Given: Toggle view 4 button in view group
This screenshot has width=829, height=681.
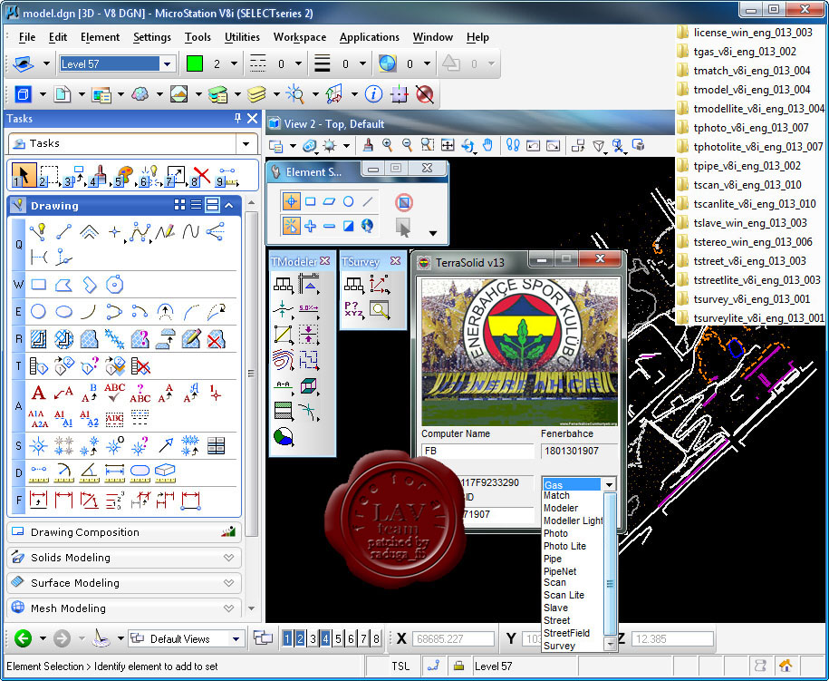Looking at the screenshot, I should tap(325, 638).
